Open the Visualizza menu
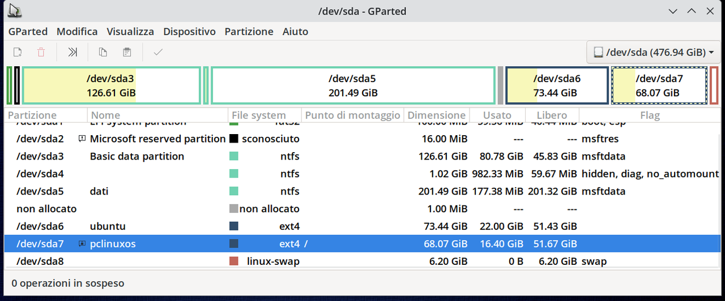Image resolution: width=725 pixels, height=301 pixels. click(130, 32)
